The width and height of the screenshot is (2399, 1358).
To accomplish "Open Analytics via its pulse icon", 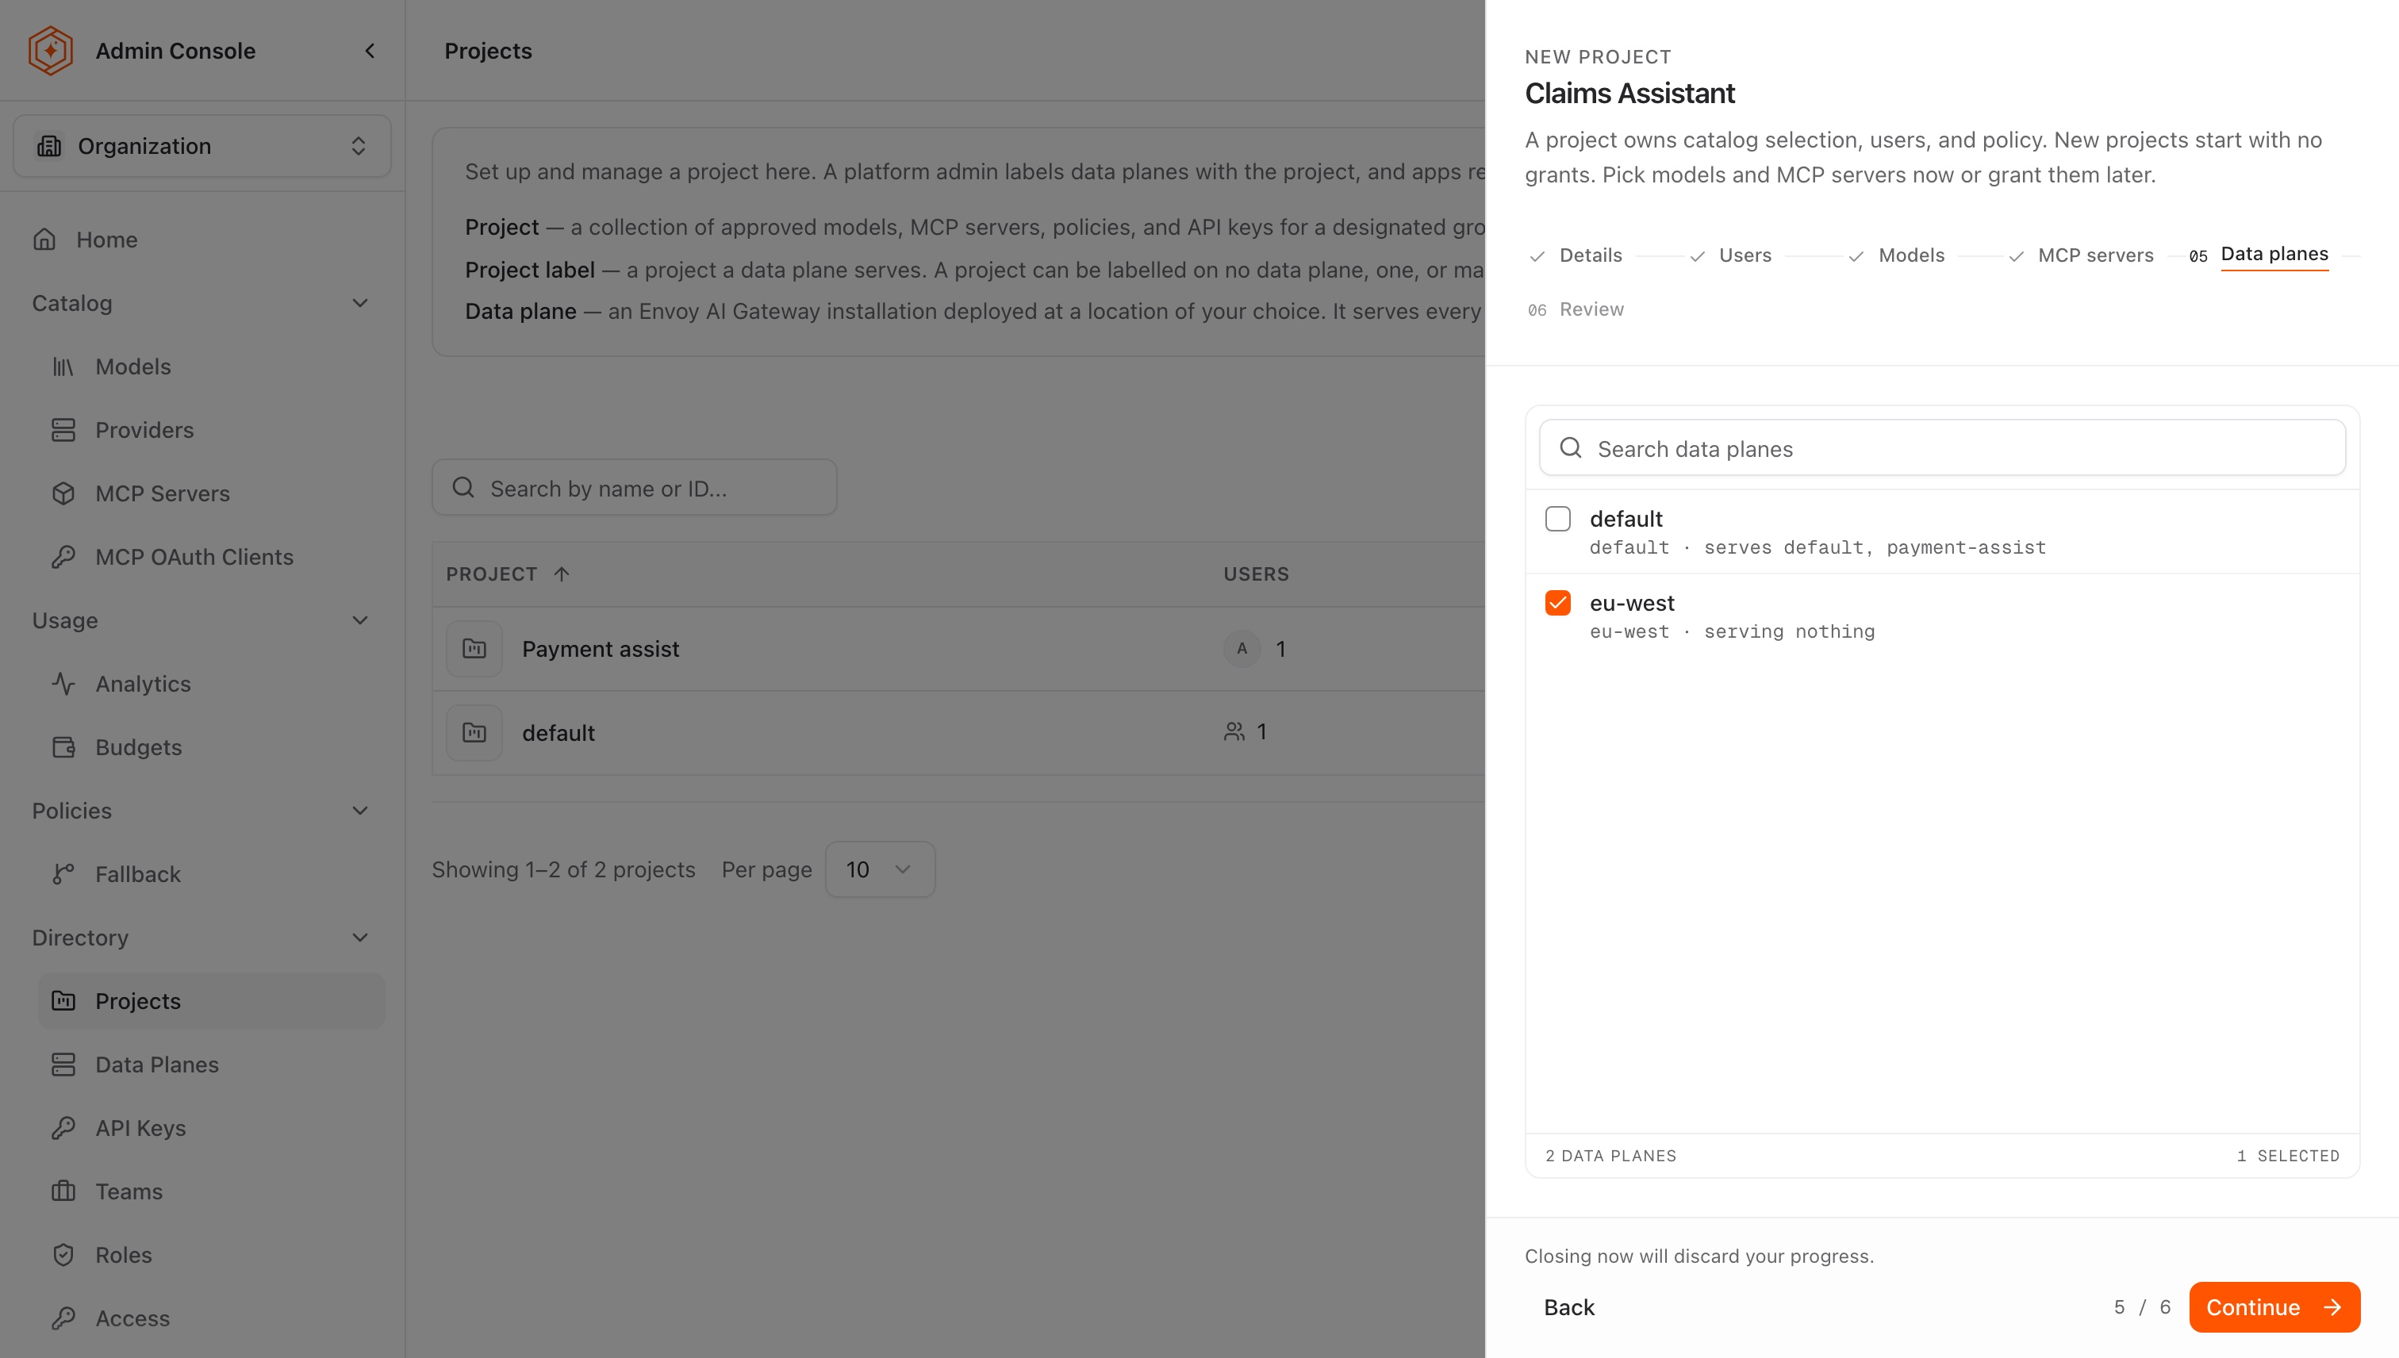I will 63,684.
